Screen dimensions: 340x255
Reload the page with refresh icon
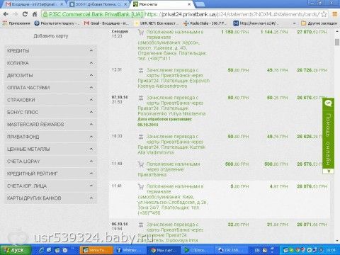(x=25, y=14)
